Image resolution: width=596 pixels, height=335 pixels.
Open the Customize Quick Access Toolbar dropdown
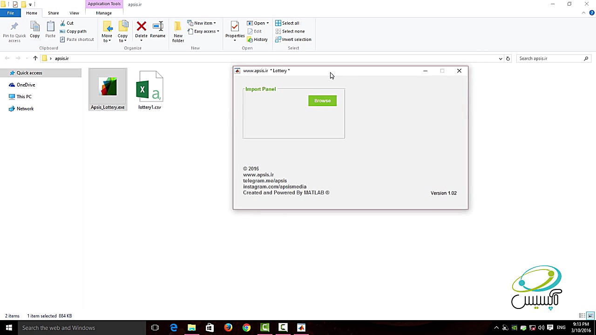pyautogui.click(x=30, y=5)
